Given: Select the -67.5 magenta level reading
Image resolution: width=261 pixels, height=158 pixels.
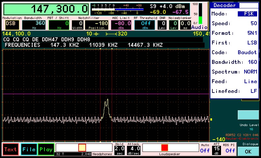Looking at the screenshot, I should point(180,12).
